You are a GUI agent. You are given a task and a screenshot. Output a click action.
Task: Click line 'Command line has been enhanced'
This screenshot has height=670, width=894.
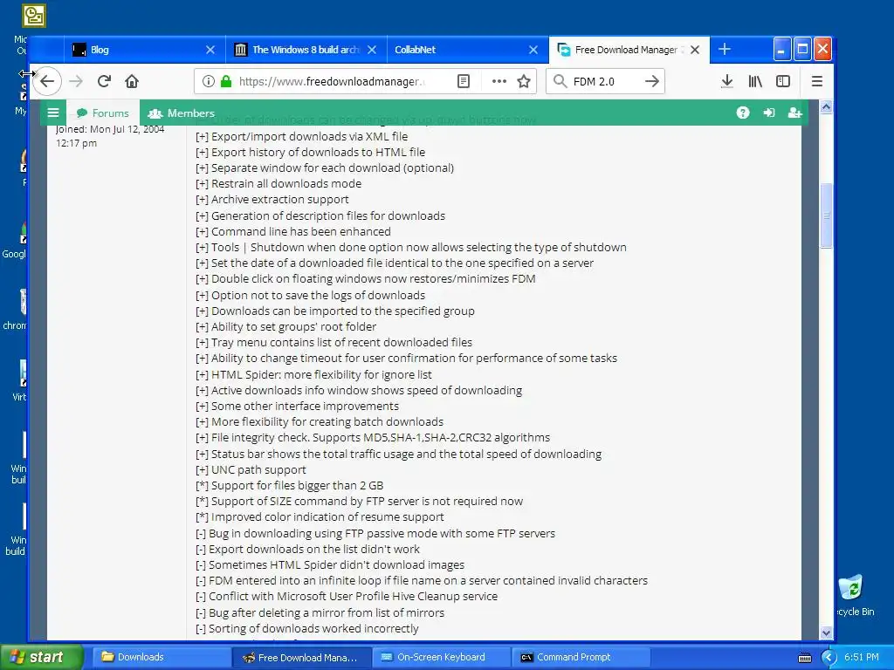pos(293,231)
